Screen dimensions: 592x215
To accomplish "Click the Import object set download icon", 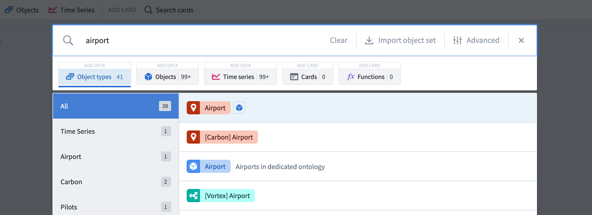I will (x=369, y=40).
